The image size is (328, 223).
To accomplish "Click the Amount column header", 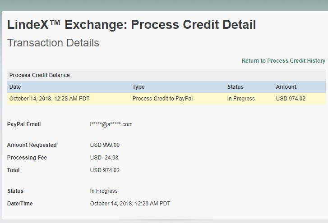I will pos(286,87).
